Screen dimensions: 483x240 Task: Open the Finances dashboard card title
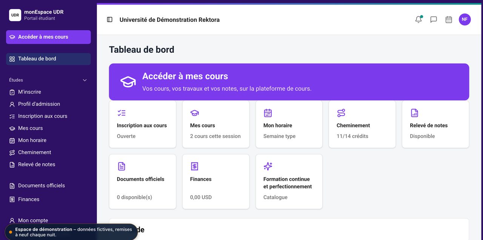coord(201,179)
